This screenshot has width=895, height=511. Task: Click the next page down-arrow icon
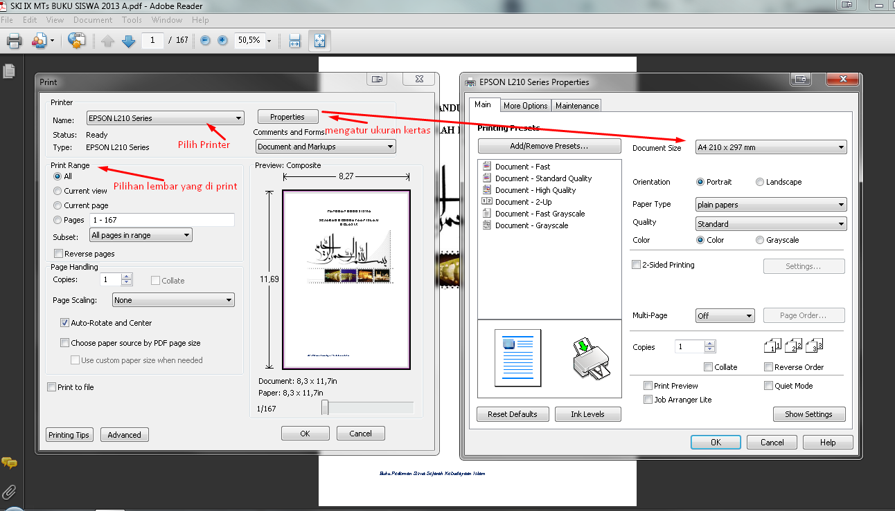point(130,41)
